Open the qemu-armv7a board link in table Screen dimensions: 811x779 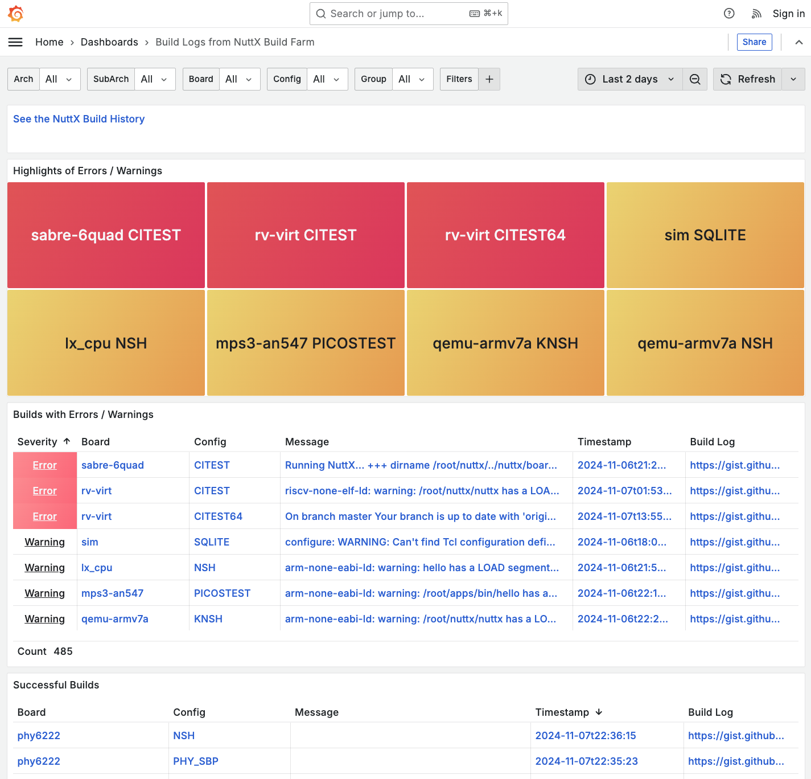(115, 619)
